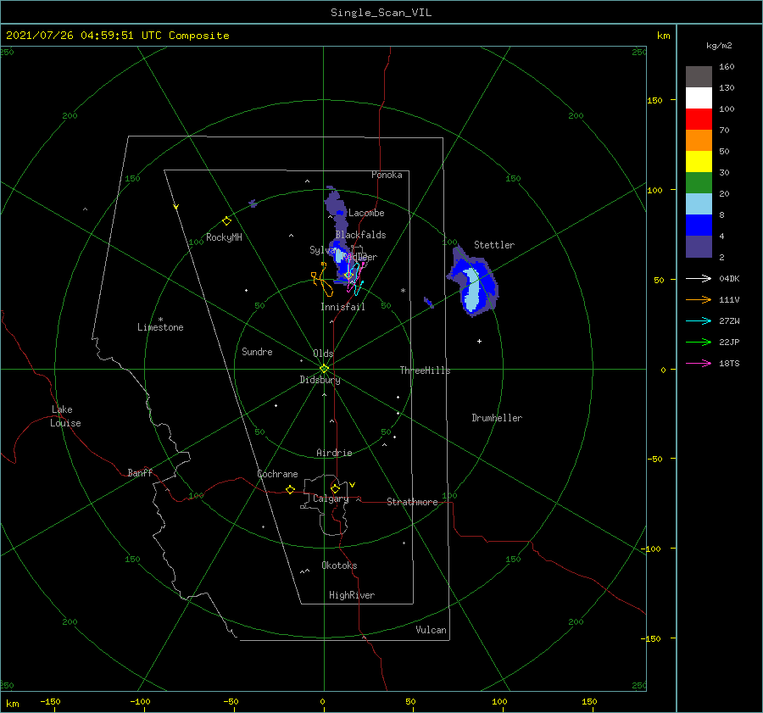Click the Strathmore city label
This screenshot has height=713, width=763.
[412, 502]
